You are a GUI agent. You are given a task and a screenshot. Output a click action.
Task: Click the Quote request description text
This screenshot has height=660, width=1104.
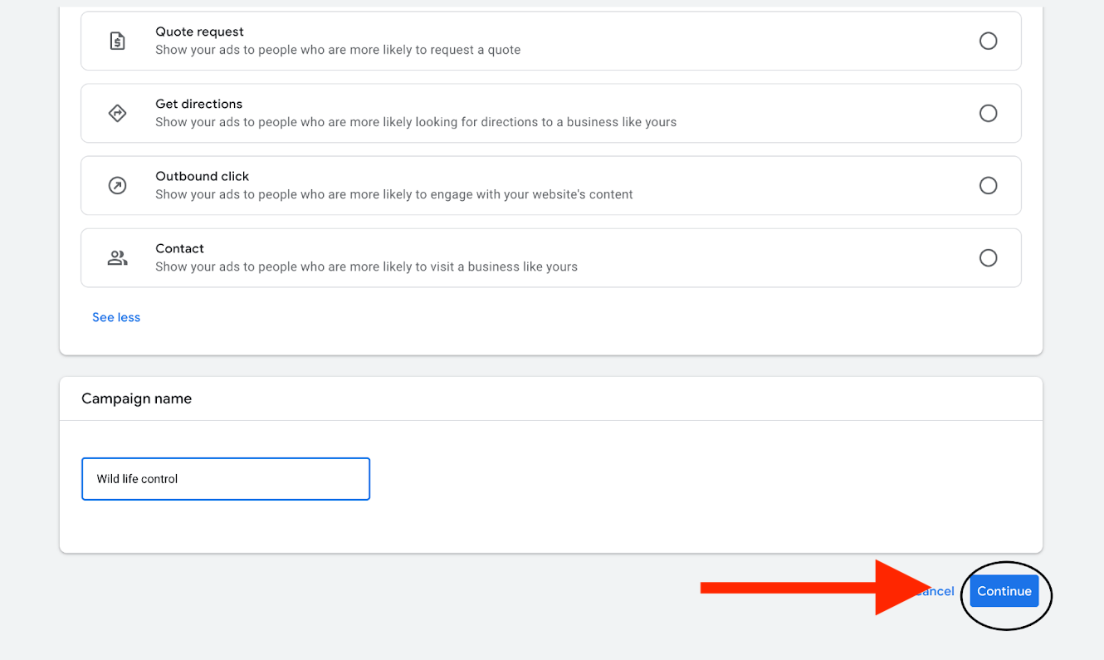click(338, 50)
